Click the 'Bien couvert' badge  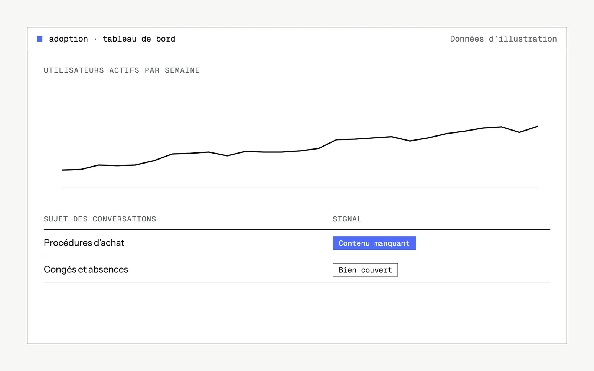(365, 270)
